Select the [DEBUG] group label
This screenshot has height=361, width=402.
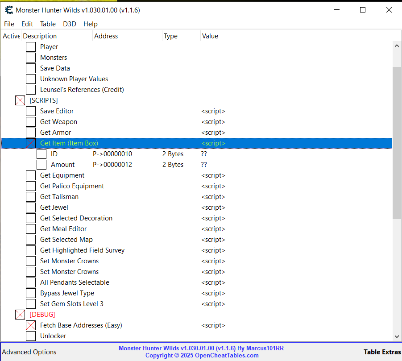(42, 315)
